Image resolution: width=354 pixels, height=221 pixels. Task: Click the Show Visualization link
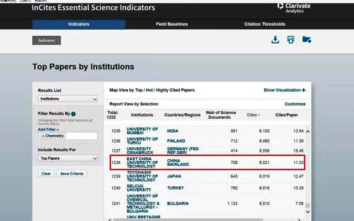point(282,90)
